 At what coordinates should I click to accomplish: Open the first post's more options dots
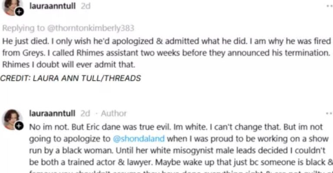330,6
